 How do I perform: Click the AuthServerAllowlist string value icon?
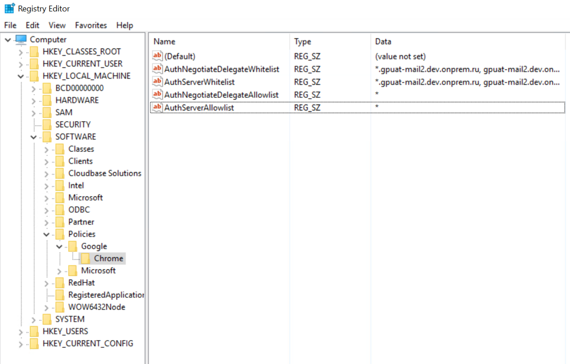157,108
